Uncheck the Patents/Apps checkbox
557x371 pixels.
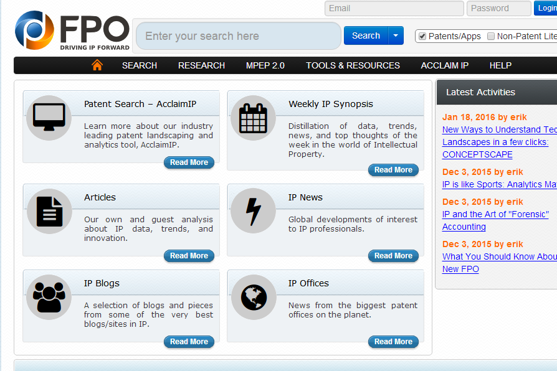tap(422, 36)
